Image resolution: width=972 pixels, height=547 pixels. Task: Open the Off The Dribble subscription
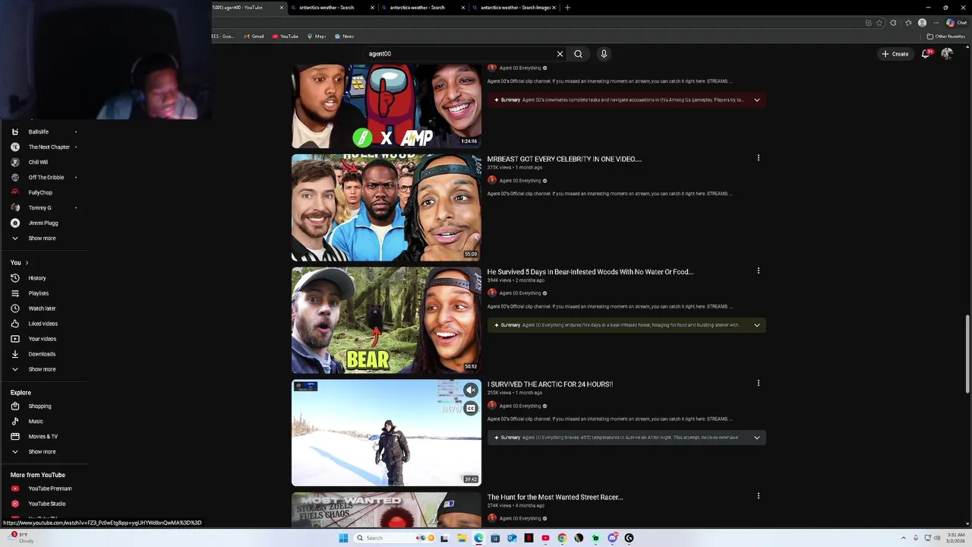(x=46, y=177)
